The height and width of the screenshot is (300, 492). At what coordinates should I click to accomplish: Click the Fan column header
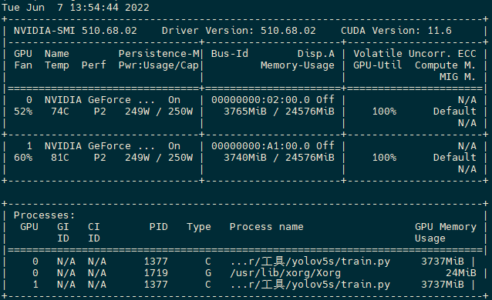point(23,65)
